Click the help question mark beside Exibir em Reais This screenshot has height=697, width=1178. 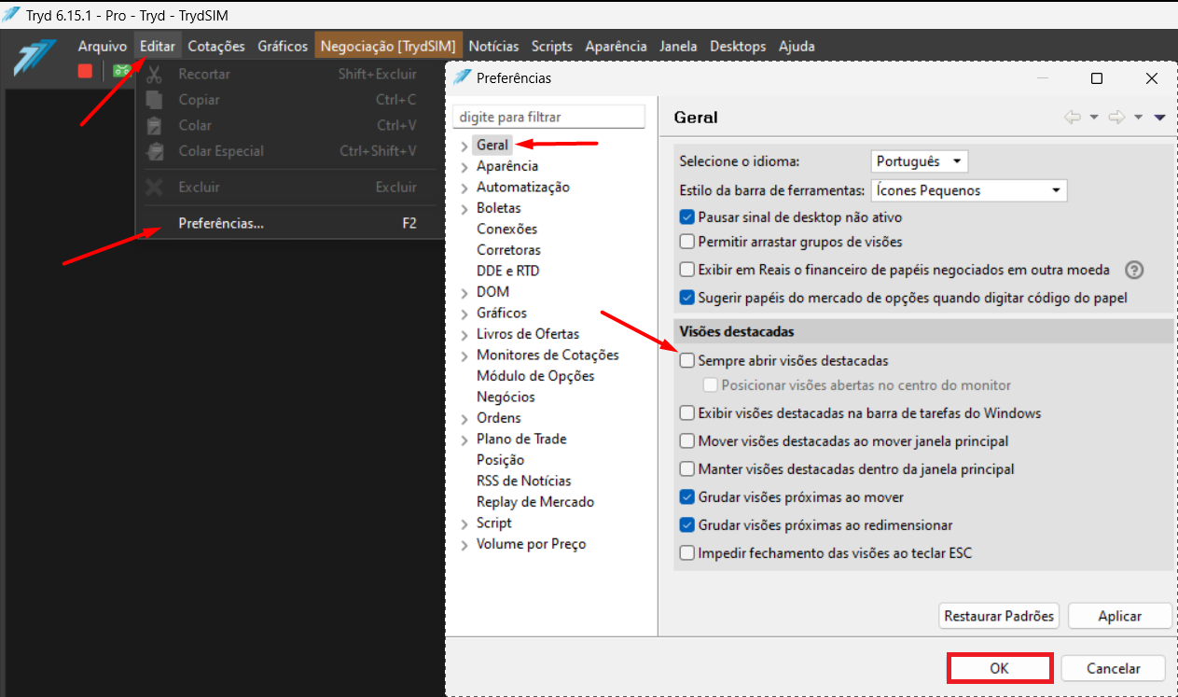[1134, 271]
